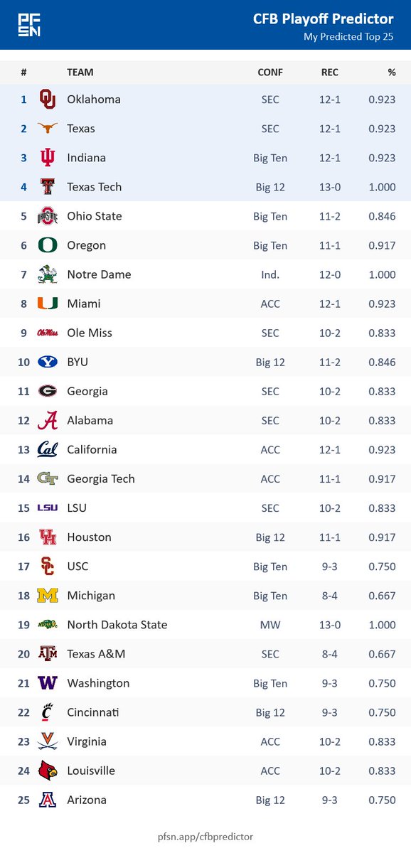
Task: Click the Arizona A logo
Action: [48, 800]
